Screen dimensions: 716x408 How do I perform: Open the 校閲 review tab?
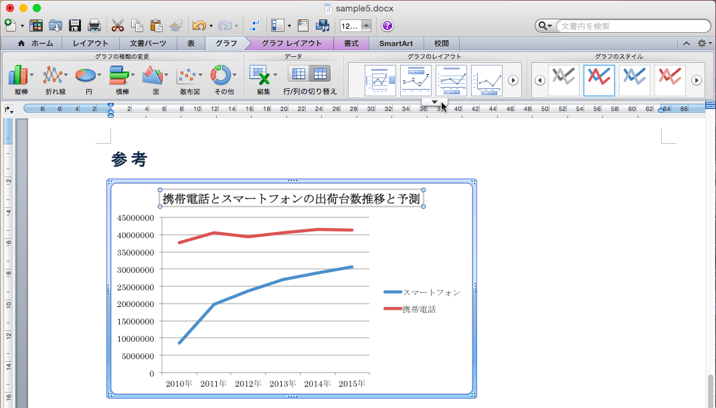tap(442, 43)
